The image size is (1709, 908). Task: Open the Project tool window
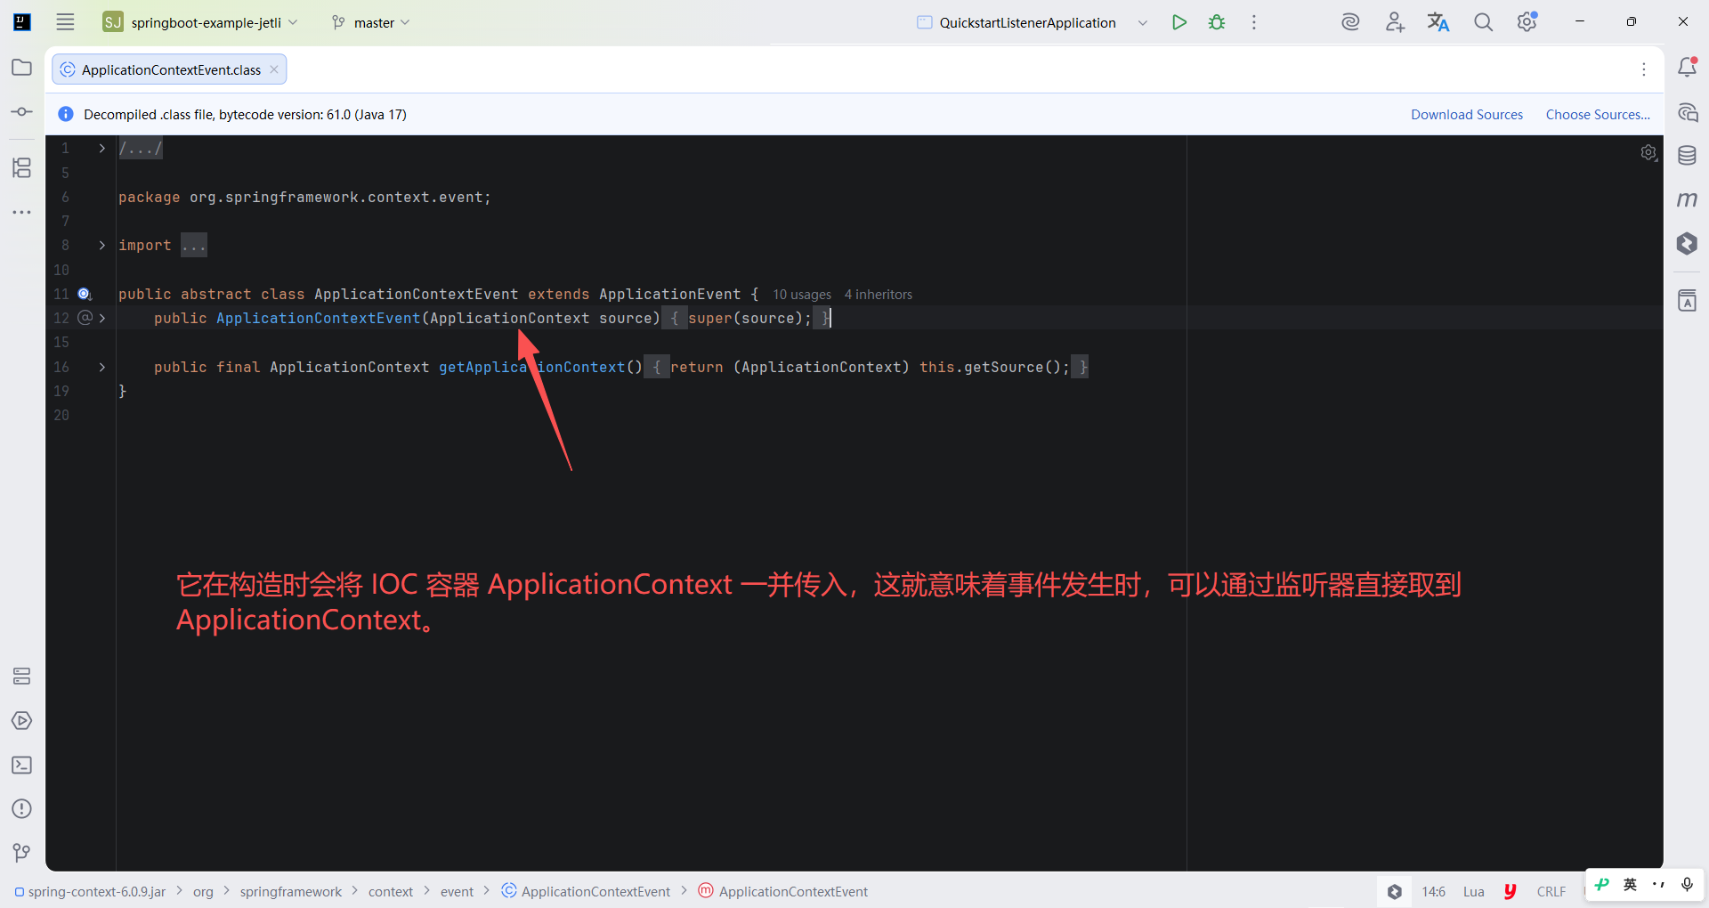(x=22, y=68)
